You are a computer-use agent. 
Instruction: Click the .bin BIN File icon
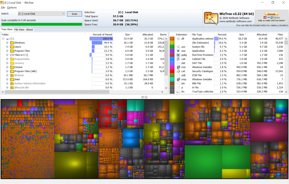178,83
